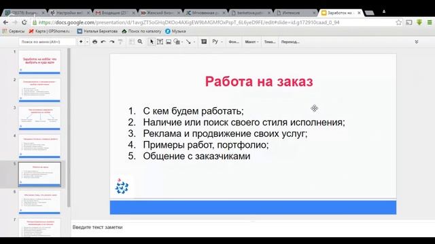The width and height of the screenshot is (435, 244).
Task: Click the slide panel vertical scrollbar
Action: click(69, 127)
